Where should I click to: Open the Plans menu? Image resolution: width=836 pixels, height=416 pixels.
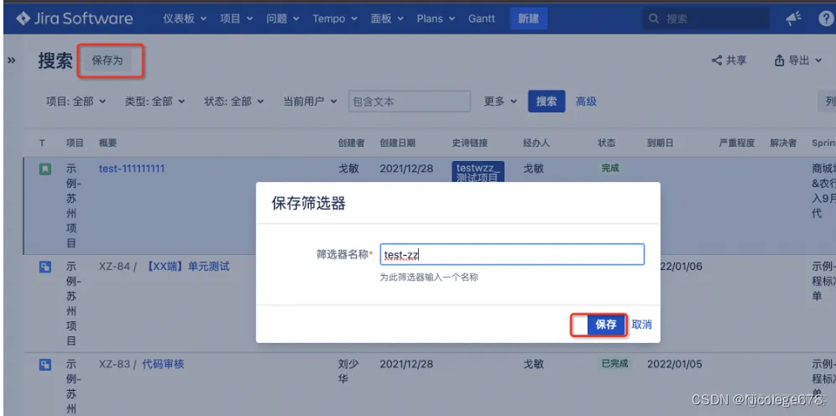[x=436, y=18]
